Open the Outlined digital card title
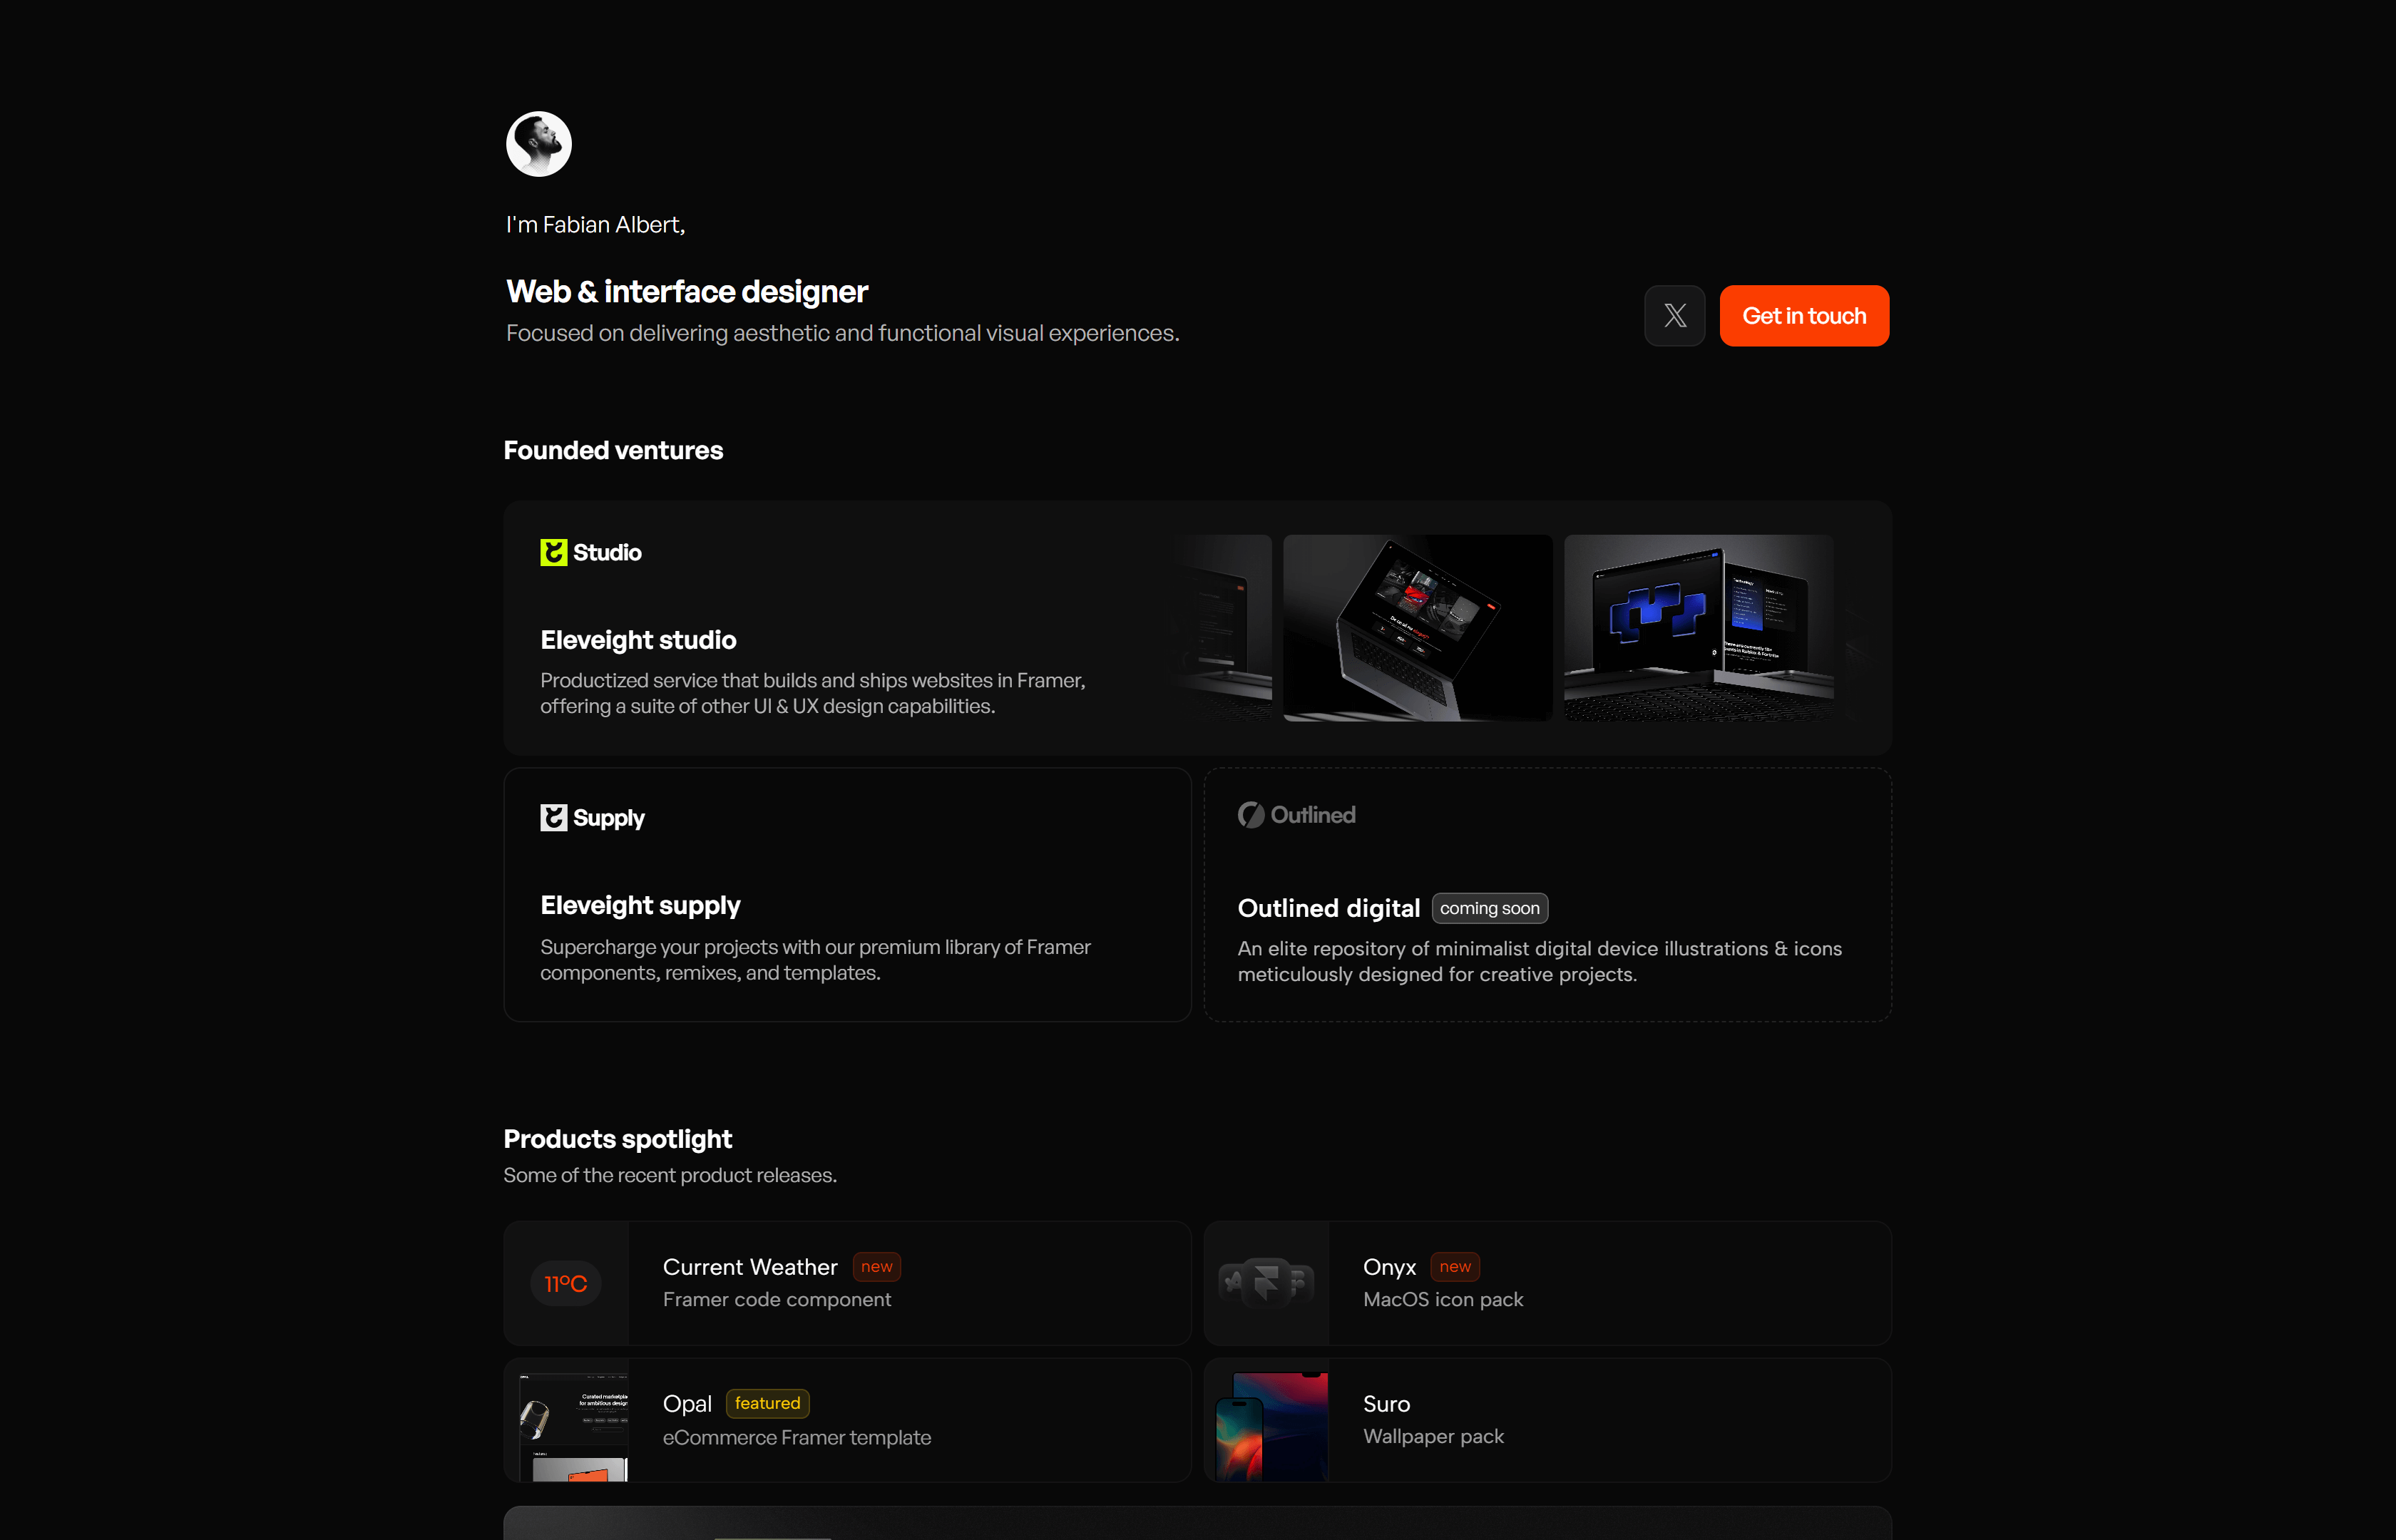This screenshot has height=1540, width=2396. pos(1328,908)
